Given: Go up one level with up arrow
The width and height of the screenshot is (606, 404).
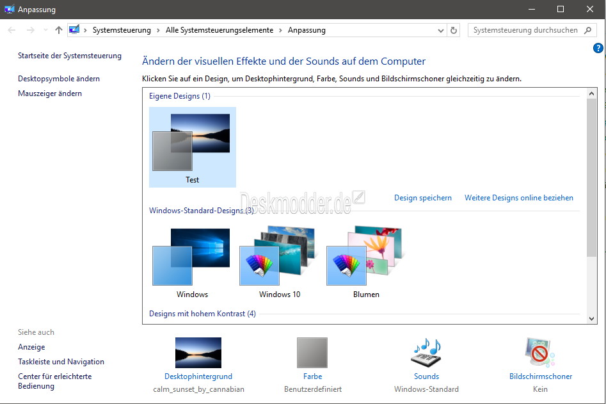Looking at the screenshot, I should 59,30.
